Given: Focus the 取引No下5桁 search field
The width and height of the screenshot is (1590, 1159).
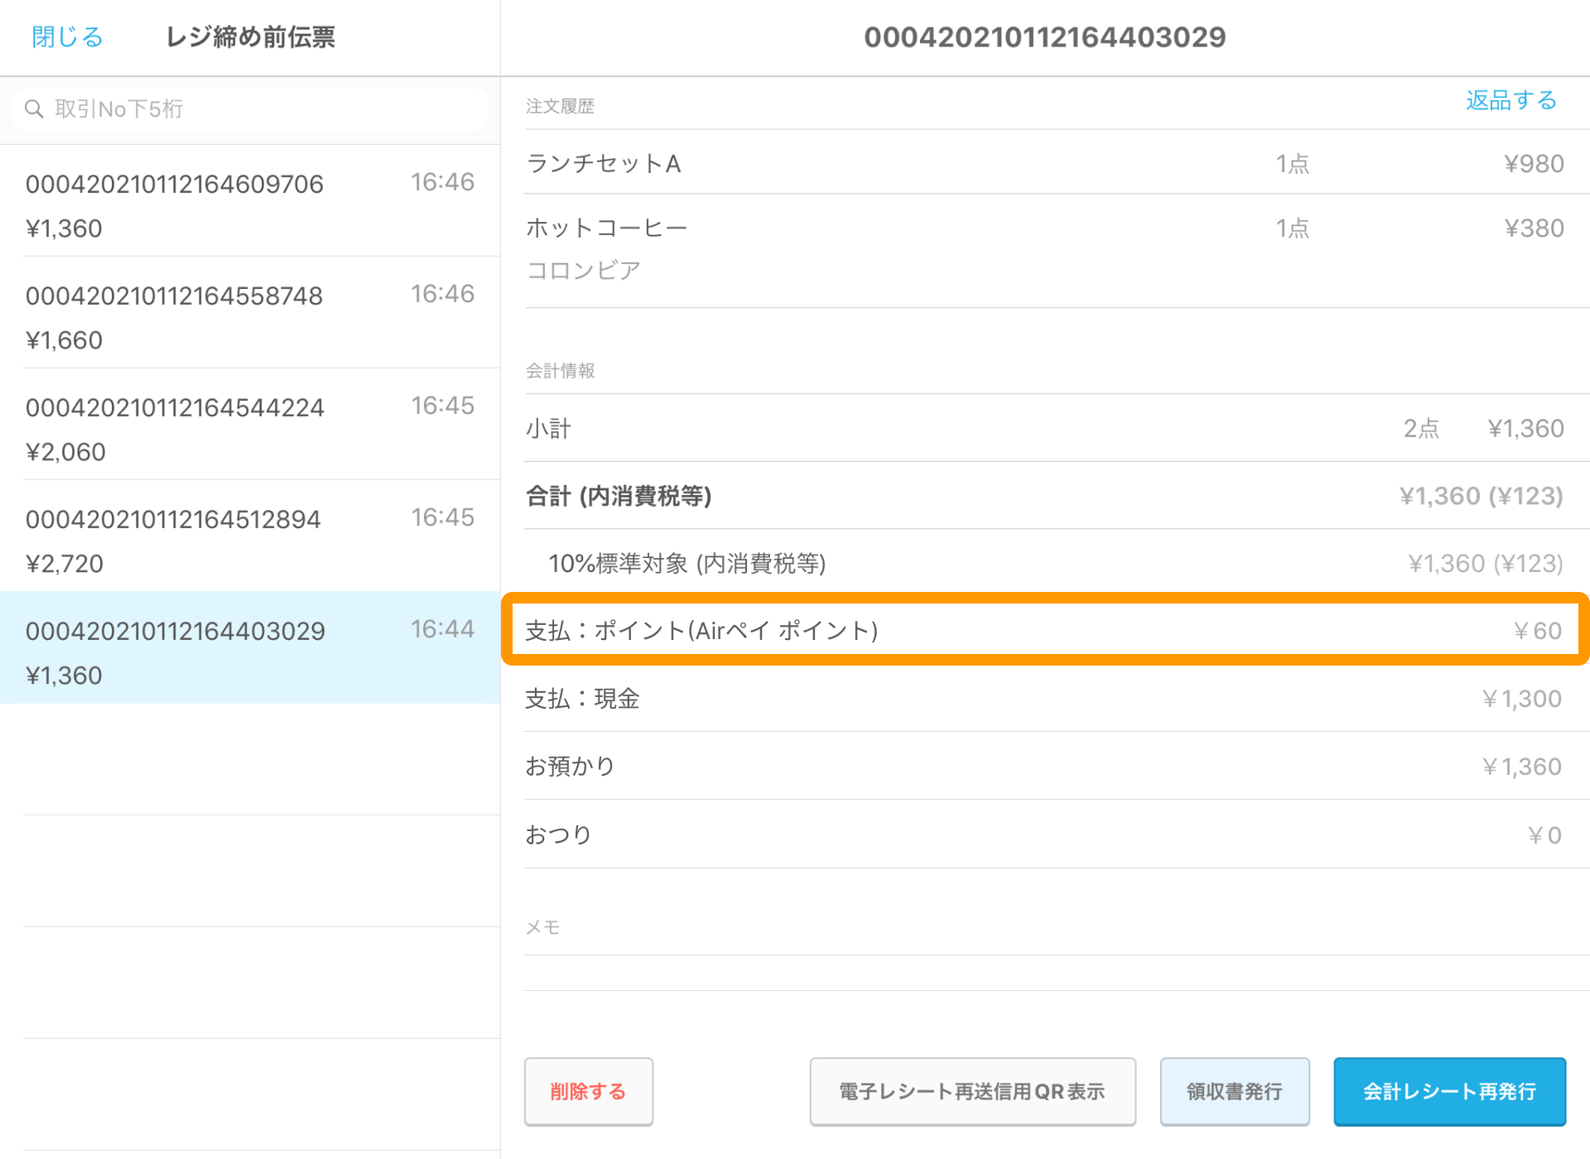Looking at the screenshot, I should coord(249,108).
